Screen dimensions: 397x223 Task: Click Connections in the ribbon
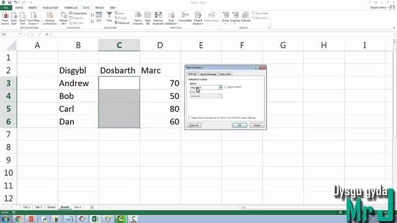(78, 14)
